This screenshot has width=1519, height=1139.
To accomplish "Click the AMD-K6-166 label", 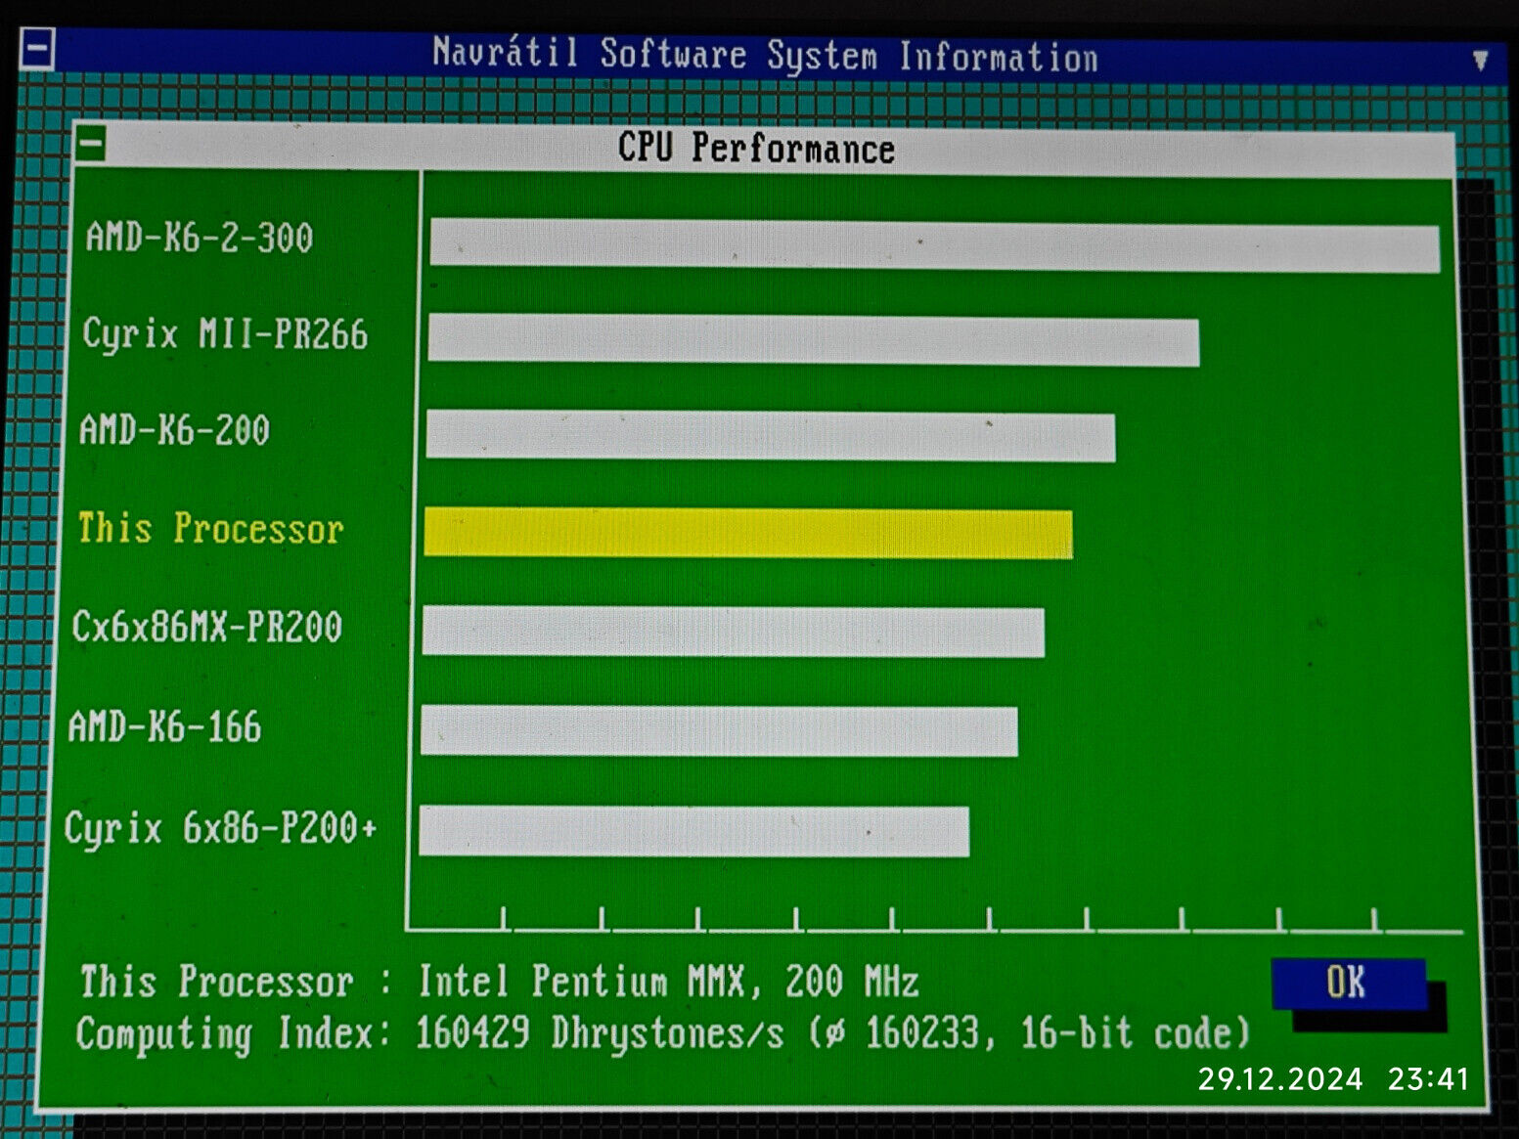I will pyautogui.click(x=164, y=727).
